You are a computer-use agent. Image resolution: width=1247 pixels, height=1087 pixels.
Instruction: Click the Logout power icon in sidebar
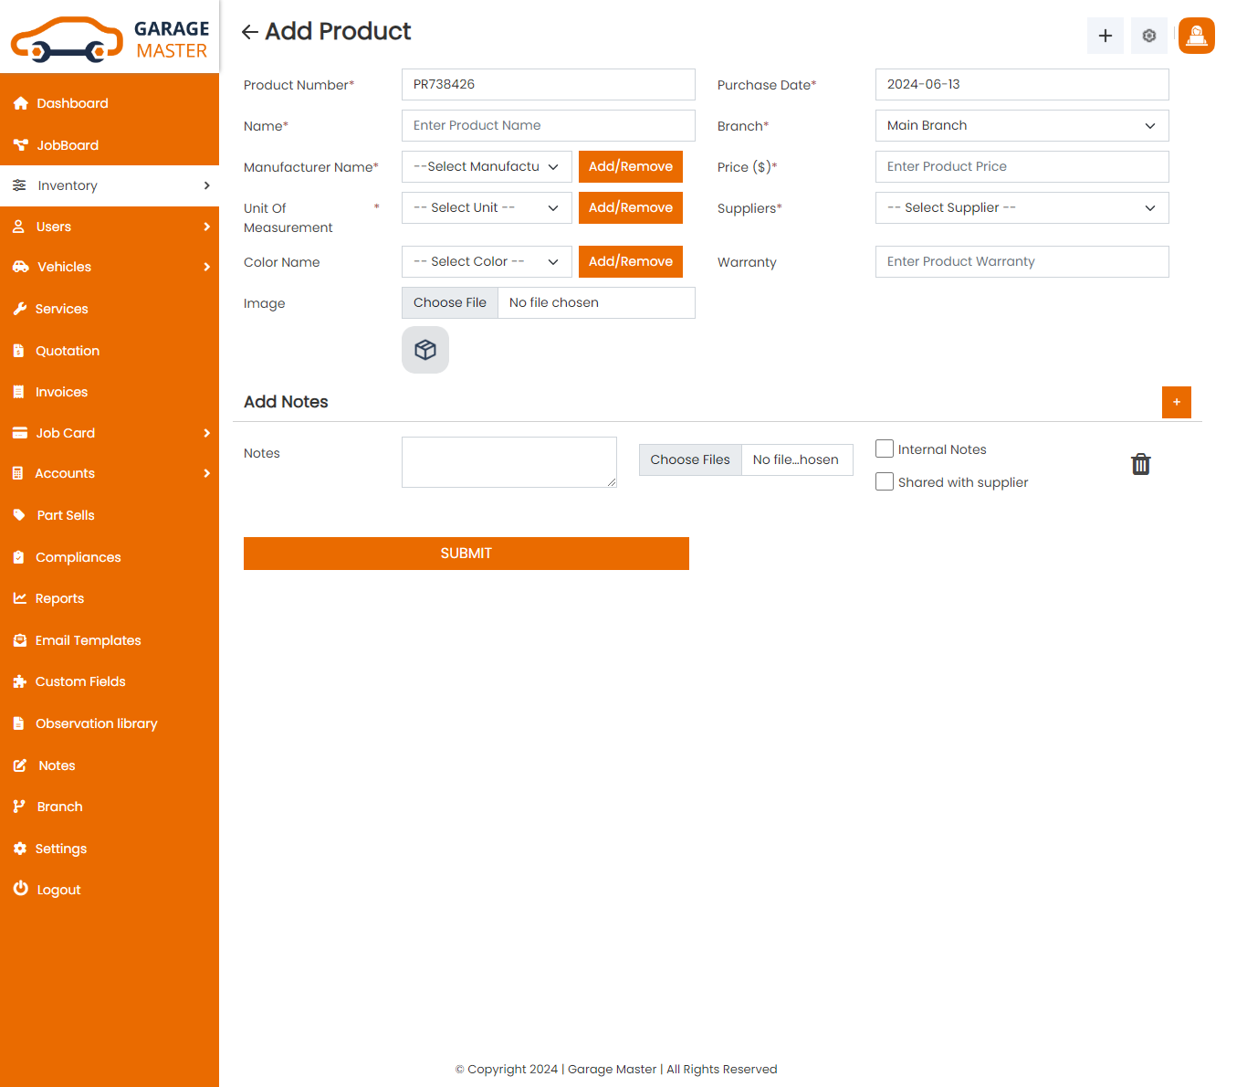point(20,889)
